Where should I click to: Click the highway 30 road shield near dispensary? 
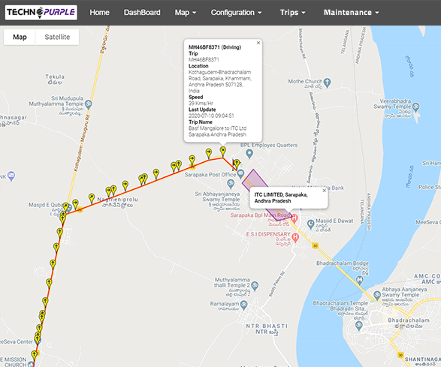coord(316,246)
